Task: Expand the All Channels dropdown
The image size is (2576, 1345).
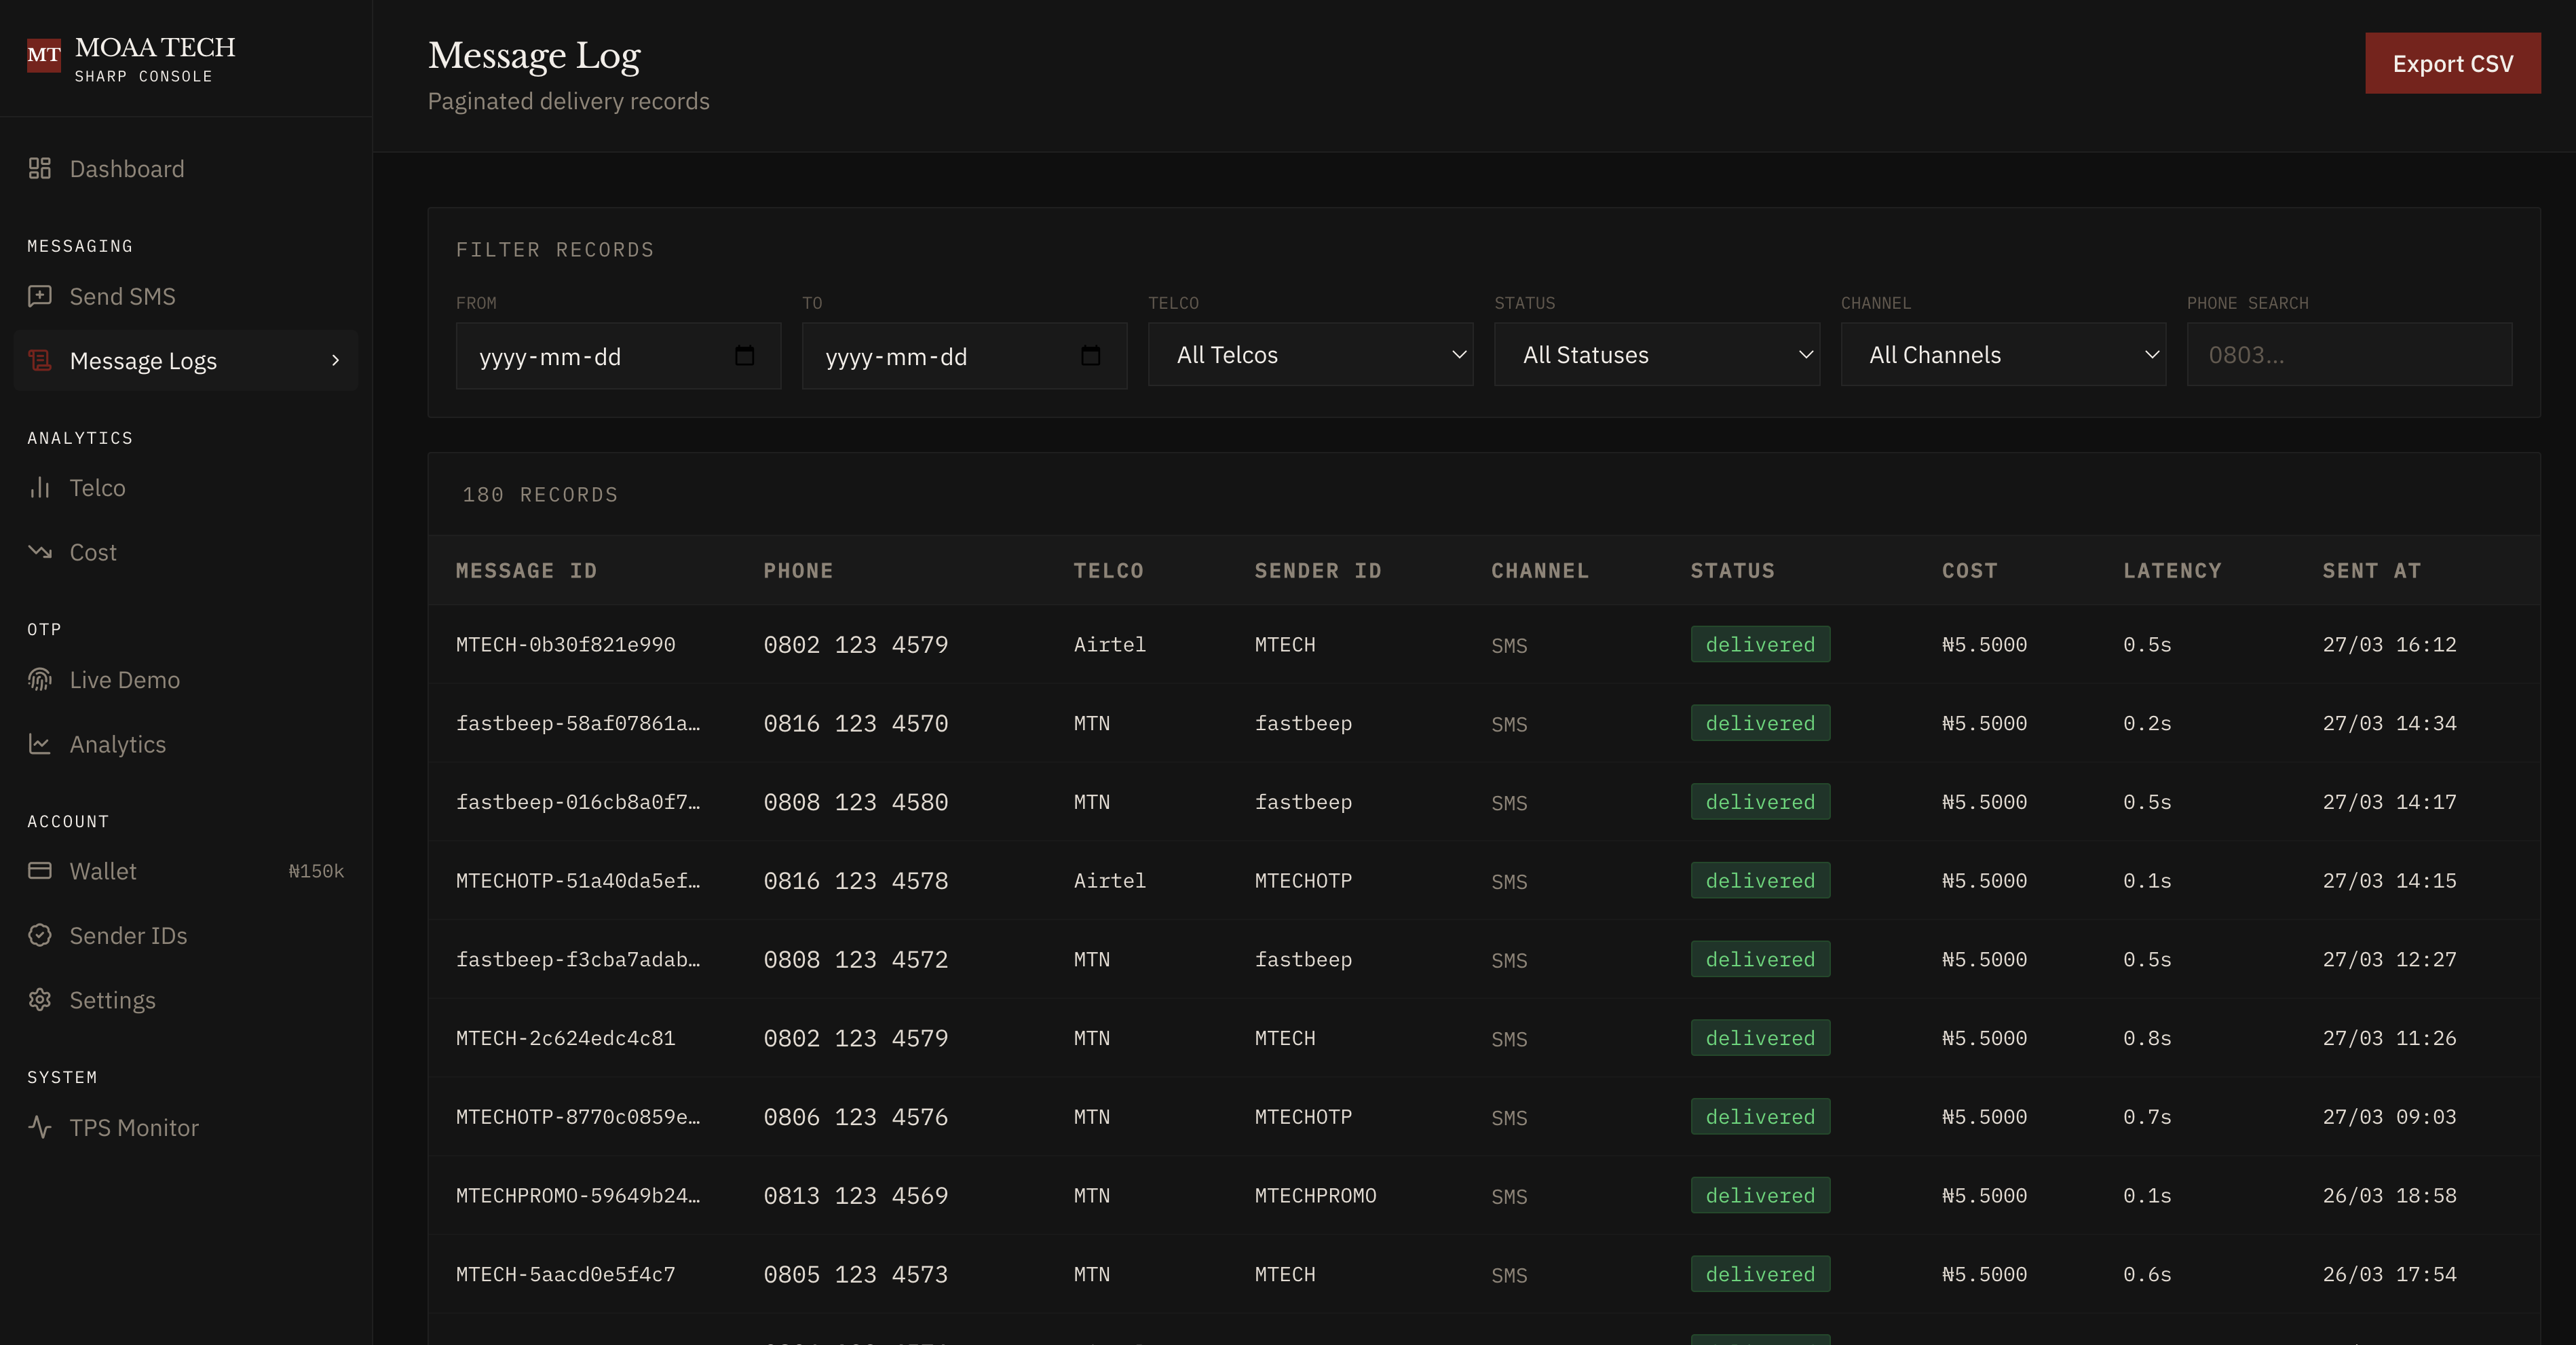Action: tap(2003, 354)
